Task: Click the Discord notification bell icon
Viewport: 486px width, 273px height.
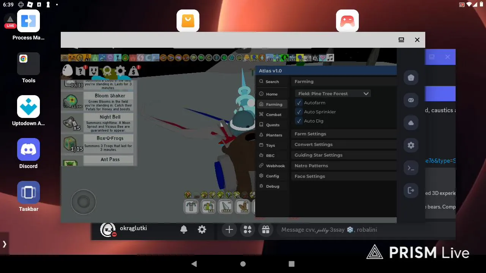Action: pyautogui.click(x=184, y=229)
